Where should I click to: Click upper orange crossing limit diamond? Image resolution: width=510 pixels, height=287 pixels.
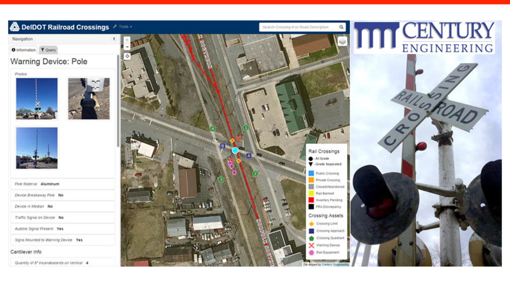pos(232,141)
